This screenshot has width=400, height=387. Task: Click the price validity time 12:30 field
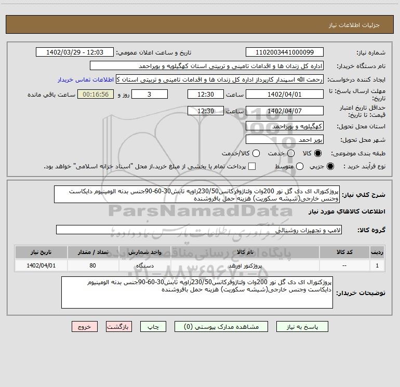[206, 111]
